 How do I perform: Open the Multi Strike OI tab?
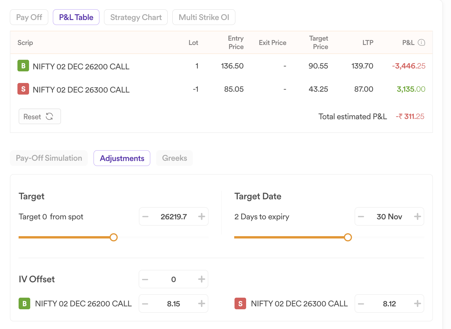coord(204,17)
